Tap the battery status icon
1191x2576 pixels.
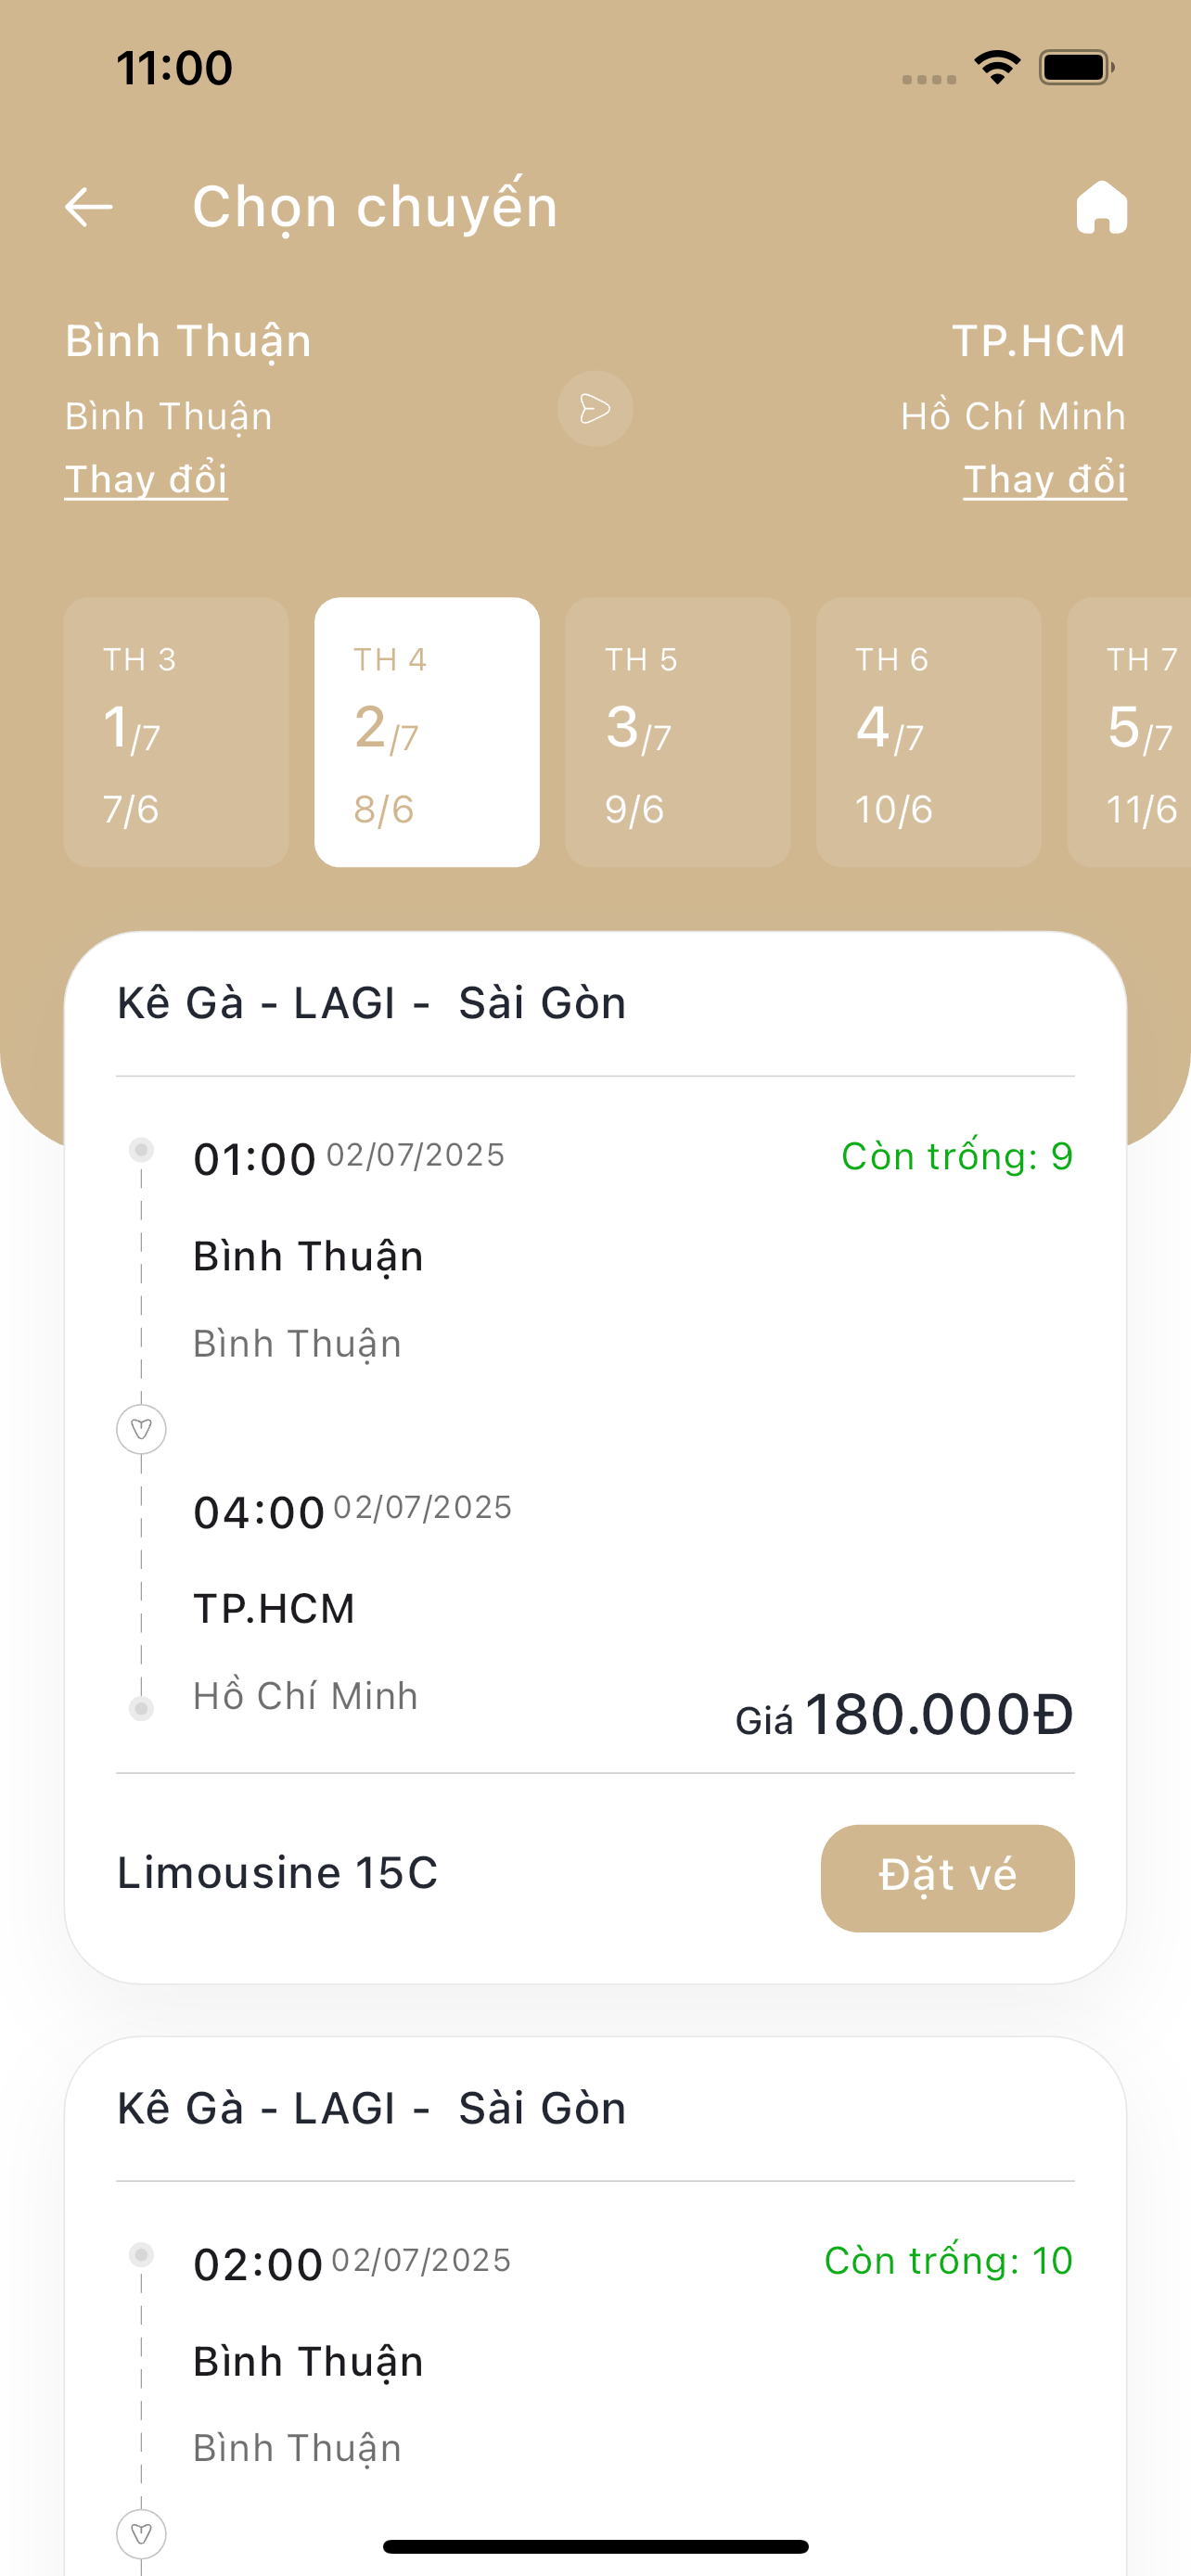(1076, 68)
